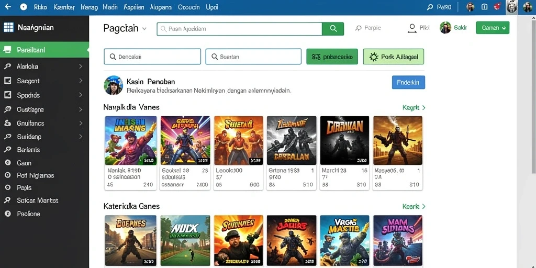Open the Geoberl game thumbnail
This screenshot has height=268, width=536.
coord(185,140)
